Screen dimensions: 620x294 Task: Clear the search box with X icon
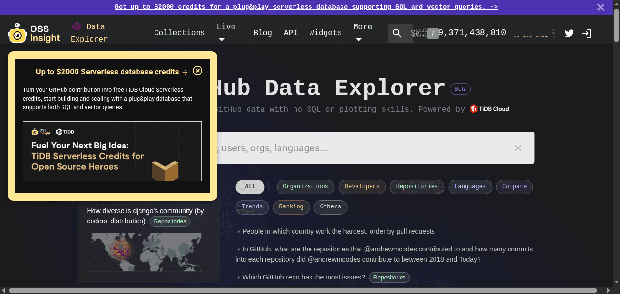[518, 148]
